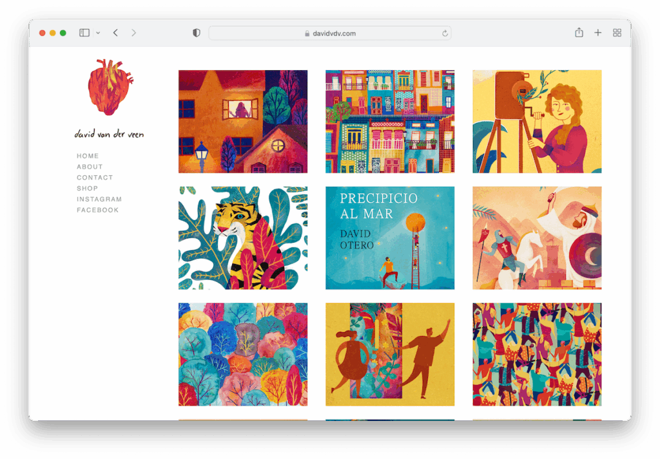This screenshot has height=459, width=660.
Task: Go back to the previous page
Action: pyautogui.click(x=115, y=33)
